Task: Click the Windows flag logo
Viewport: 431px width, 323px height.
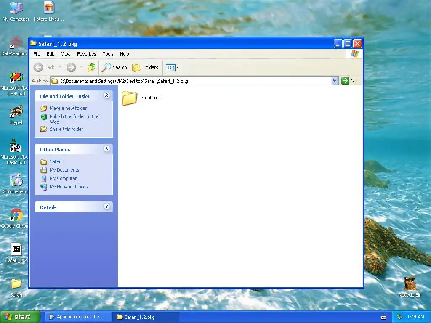Action: (x=354, y=53)
